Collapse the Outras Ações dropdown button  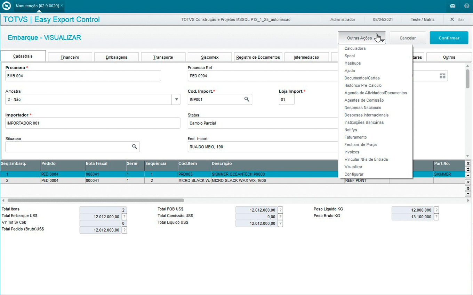[362, 38]
